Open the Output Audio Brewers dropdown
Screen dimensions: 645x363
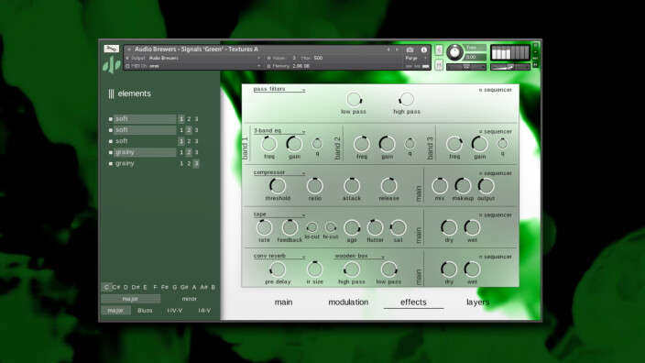pyautogui.click(x=193, y=58)
